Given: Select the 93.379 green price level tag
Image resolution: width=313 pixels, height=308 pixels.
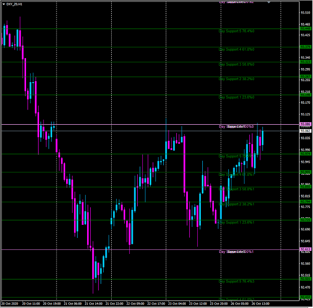Looking at the screenshot, I should [305, 47].
